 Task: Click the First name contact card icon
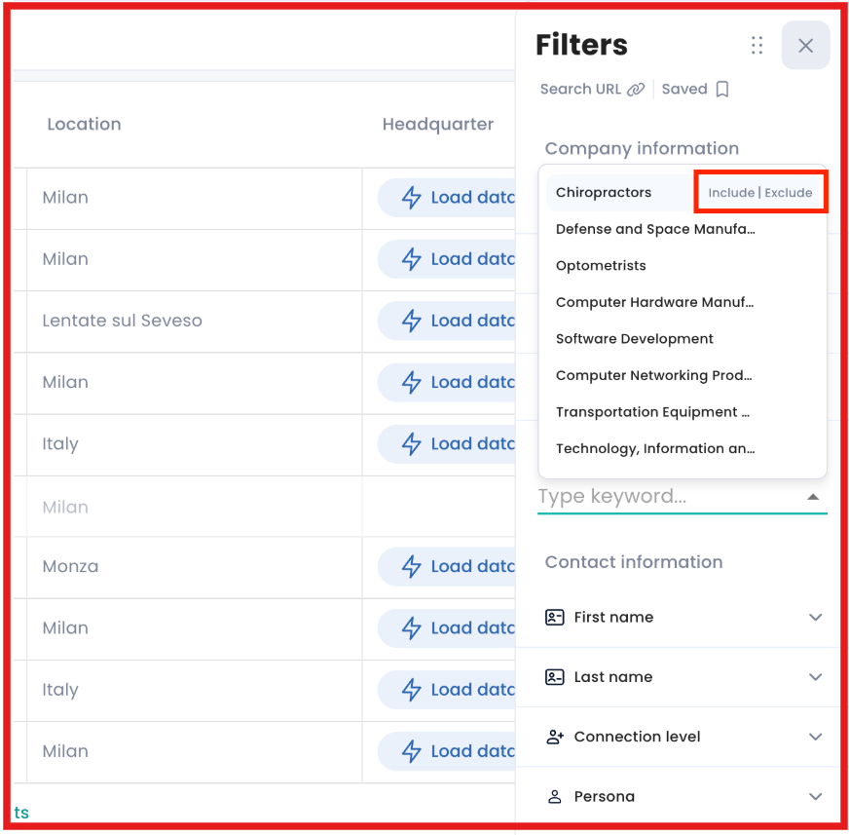coord(554,617)
